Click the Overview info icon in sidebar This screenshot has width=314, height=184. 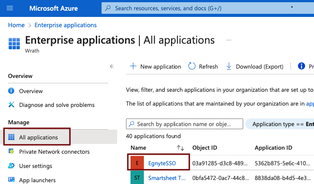pyautogui.click(x=11, y=91)
